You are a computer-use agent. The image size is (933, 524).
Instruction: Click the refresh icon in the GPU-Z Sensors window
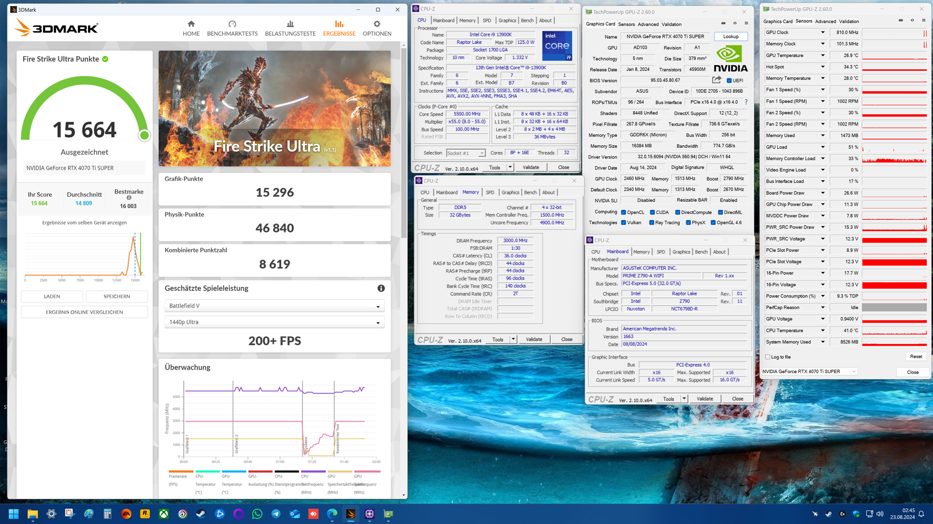point(912,20)
